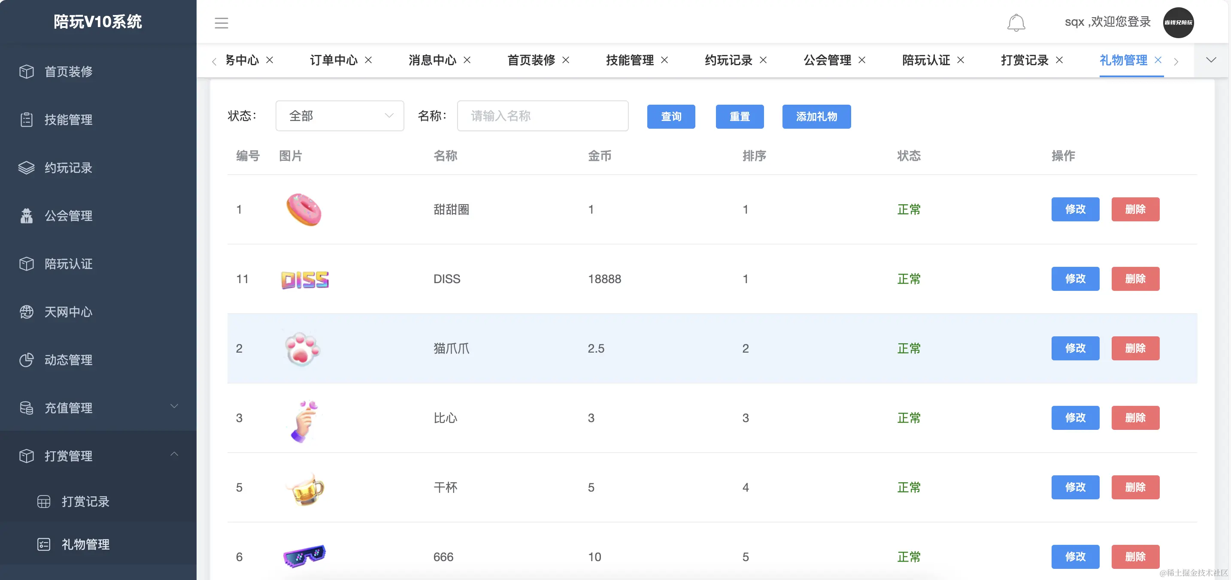Open 首页装修 from the sidebar

click(68, 72)
